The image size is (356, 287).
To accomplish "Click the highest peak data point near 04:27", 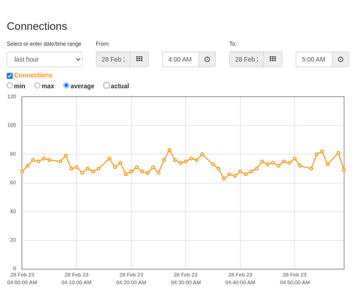I will coord(169,150).
